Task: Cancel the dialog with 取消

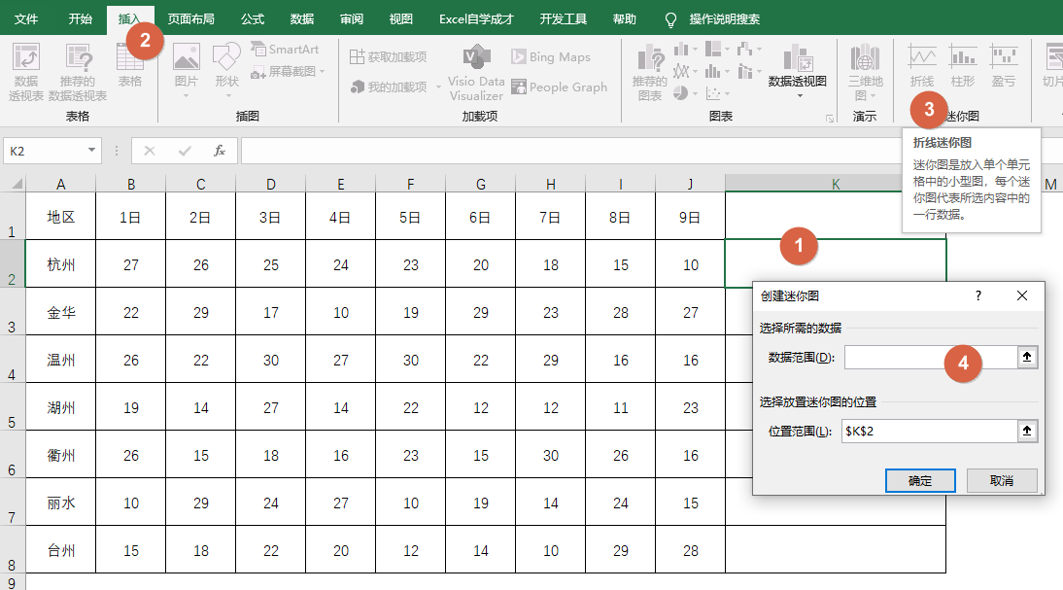Action: click(1002, 481)
